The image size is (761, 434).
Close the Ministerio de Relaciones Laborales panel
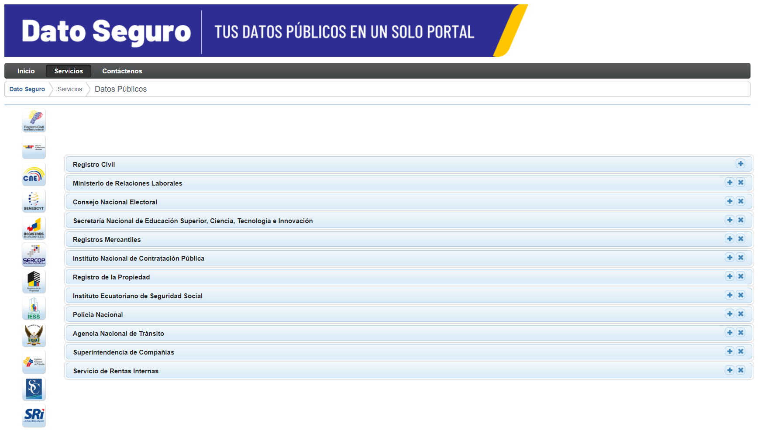[740, 183]
